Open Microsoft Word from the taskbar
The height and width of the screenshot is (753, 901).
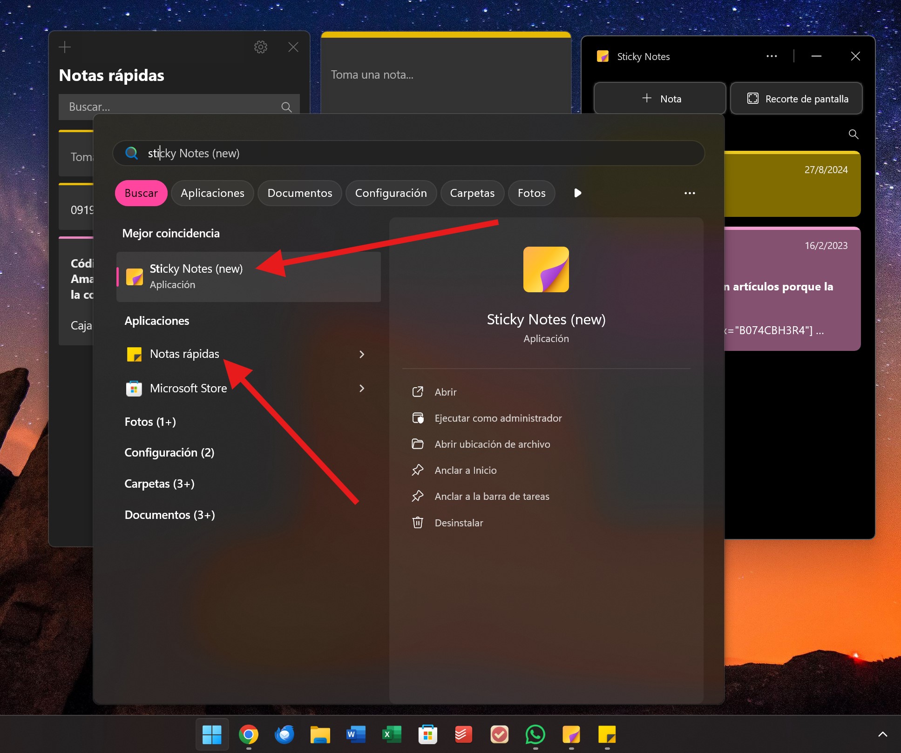(x=356, y=735)
